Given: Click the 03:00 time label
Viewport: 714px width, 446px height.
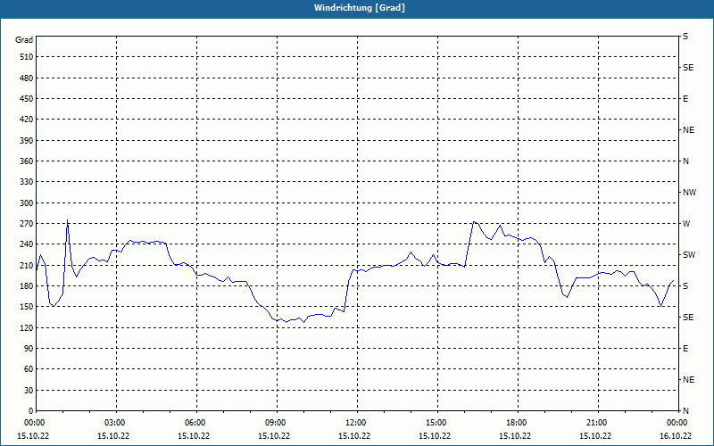Looking at the screenshot, I should (117, 422).
